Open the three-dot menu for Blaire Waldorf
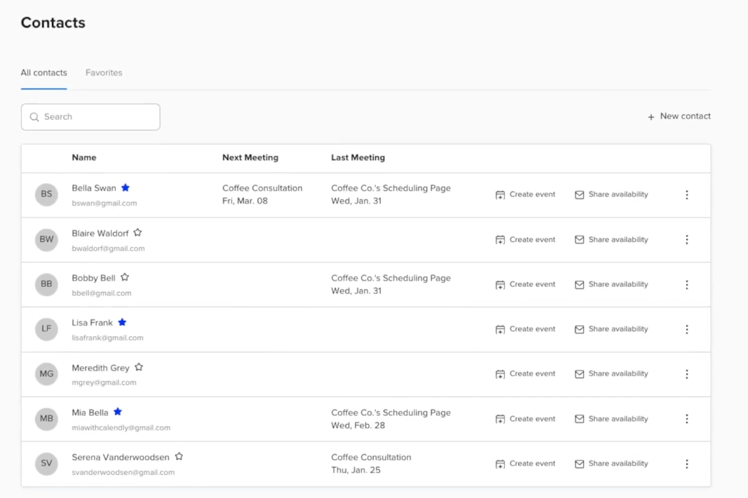This screenshot has height=498, width=748. point(687,239)
